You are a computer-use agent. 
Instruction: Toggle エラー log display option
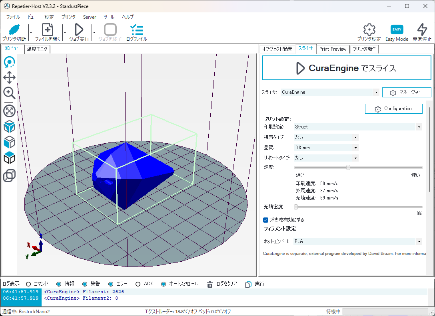[x=111, y=284]
